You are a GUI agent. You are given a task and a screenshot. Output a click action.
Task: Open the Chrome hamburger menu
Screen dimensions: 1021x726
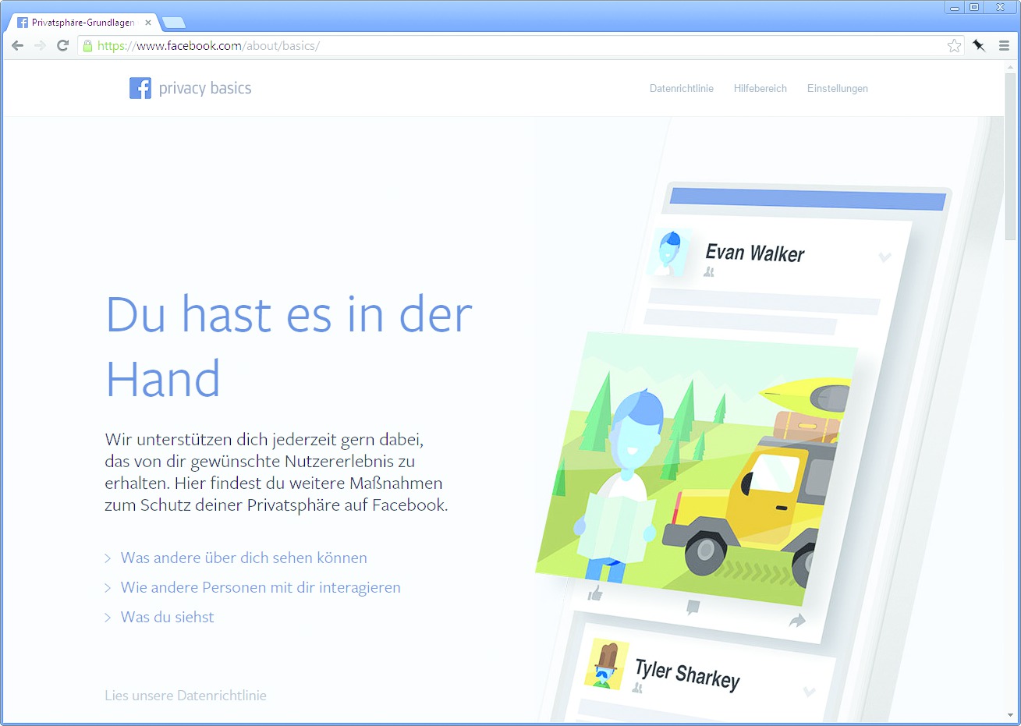(1004, 46)
